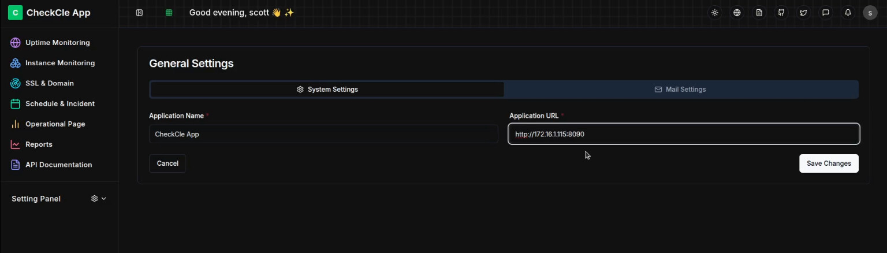Viewport: 887px width, 253px height.
Task: Focus the Application Name input field
Action: tap(323, 134)
